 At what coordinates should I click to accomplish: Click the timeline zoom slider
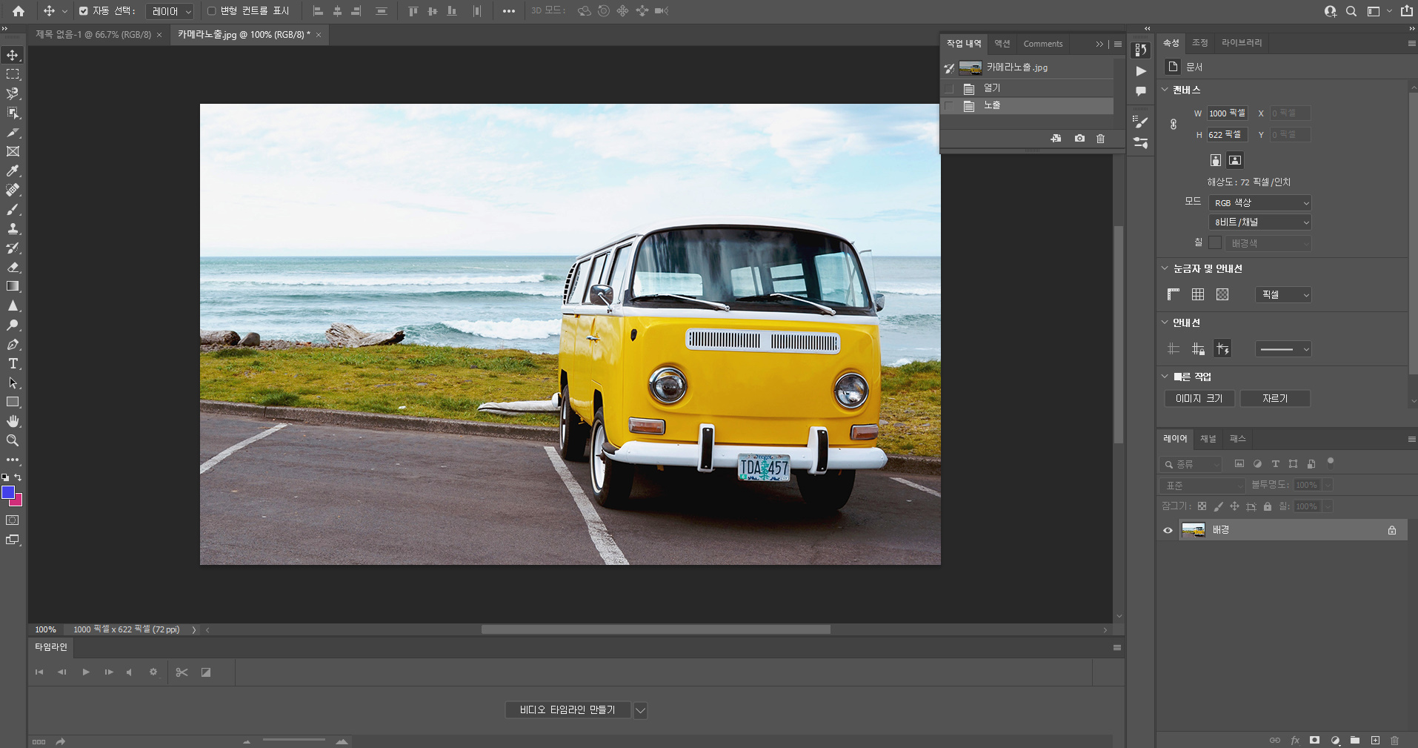294,740
